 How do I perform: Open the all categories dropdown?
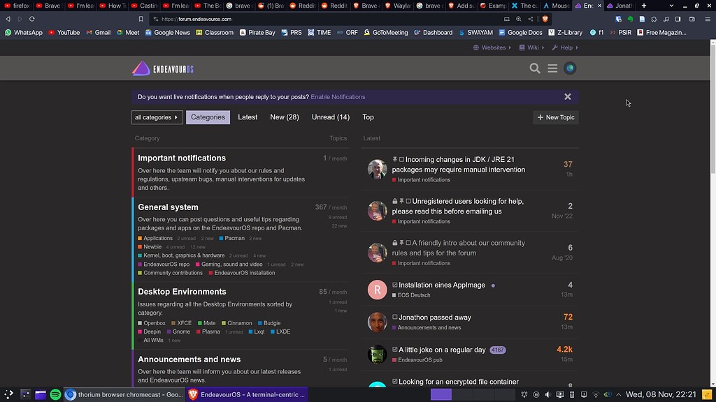pyautogui.click(x=157, y=117)
